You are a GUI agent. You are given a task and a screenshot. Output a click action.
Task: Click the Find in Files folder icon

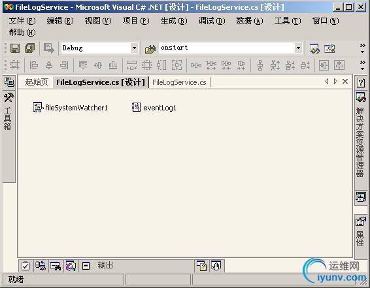(150, 49)
